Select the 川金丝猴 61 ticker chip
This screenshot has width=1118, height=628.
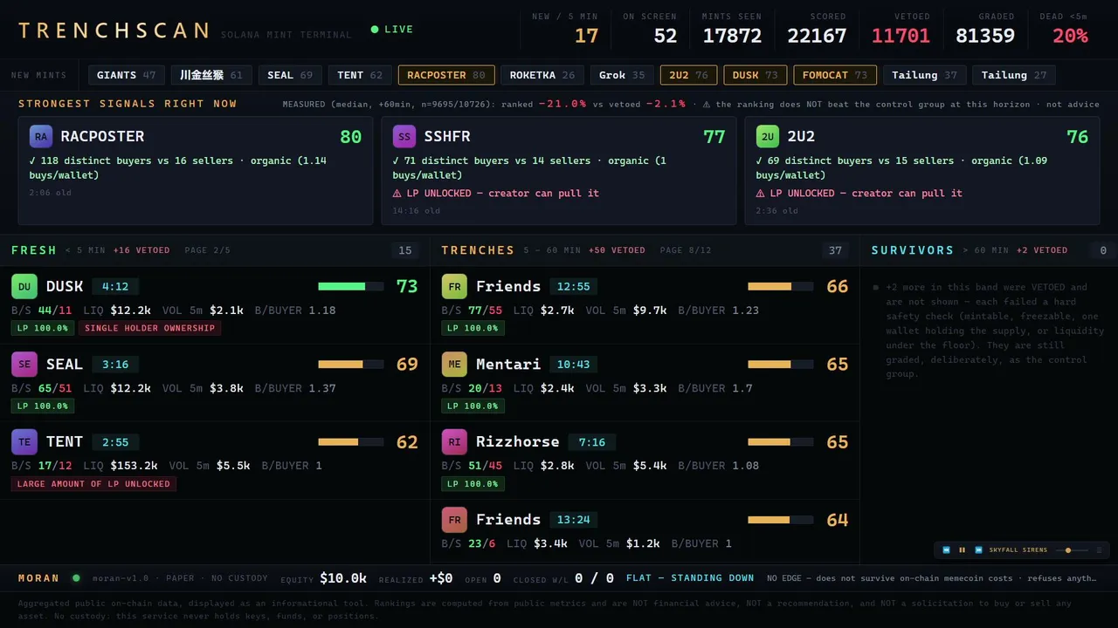point(212,75)
